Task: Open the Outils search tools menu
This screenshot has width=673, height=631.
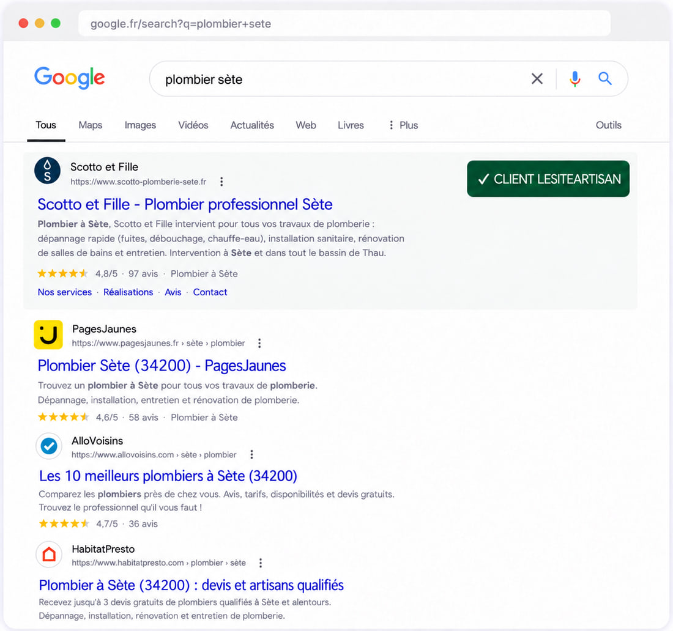Action: (x=609, y=125)
